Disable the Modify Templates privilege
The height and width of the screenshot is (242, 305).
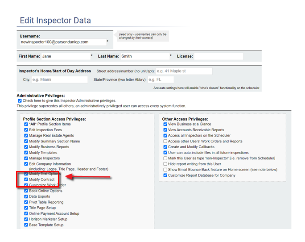coord(26,153)
